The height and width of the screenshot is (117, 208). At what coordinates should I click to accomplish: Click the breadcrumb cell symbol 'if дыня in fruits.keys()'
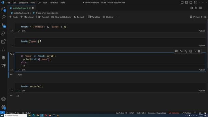[x=45, y=13]
